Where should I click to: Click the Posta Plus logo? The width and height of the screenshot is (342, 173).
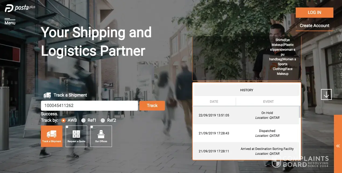click(20, 8)
